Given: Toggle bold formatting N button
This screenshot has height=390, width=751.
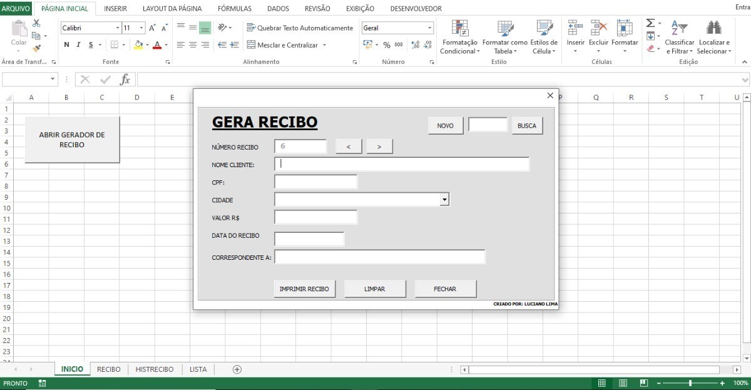Looking at the screenshot, I should 67,45.
